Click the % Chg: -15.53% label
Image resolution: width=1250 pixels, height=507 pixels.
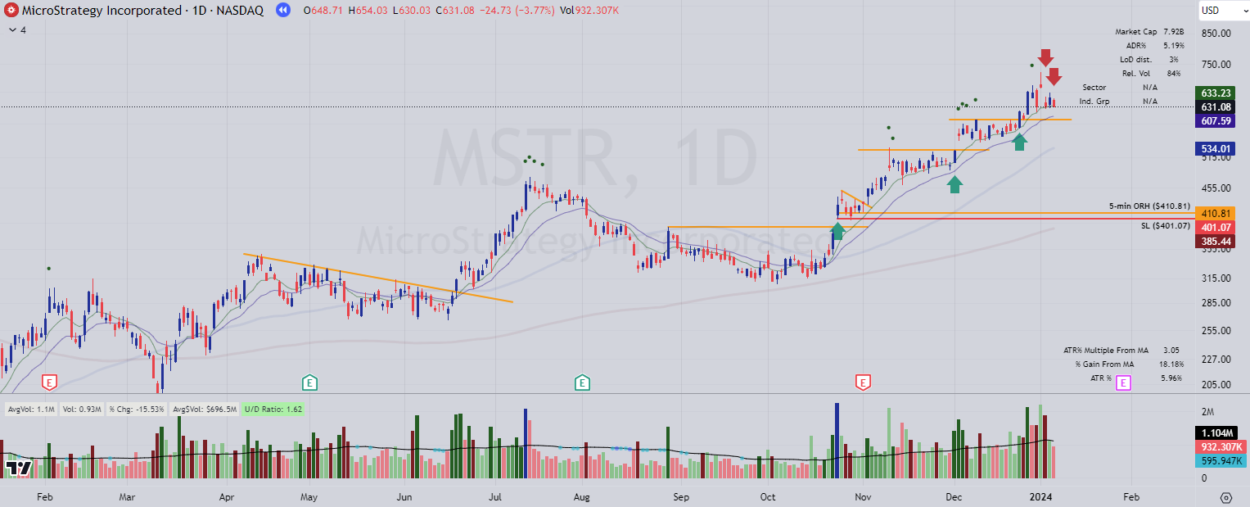[x=137, y=409]
